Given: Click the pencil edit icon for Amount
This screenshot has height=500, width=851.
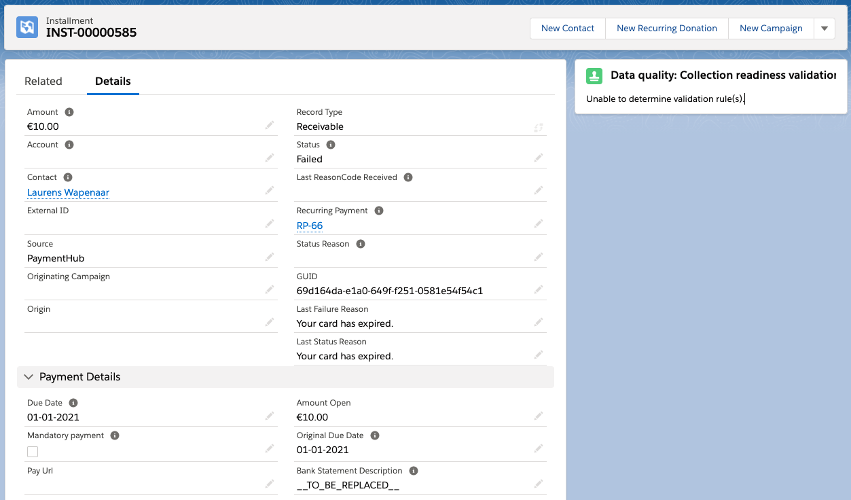Looking at the screenshot, I should click(270, 126).
